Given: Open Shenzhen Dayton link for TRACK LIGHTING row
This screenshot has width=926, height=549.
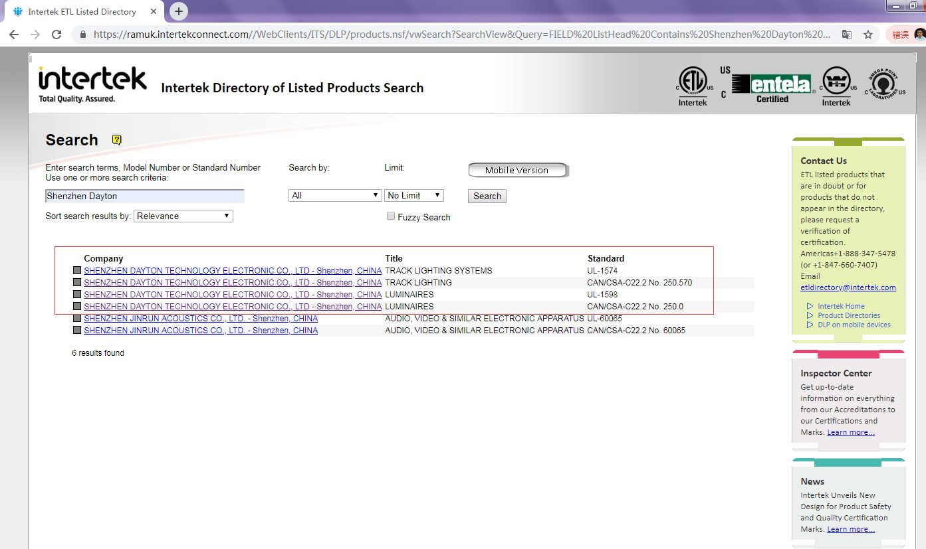Looking at the screenshot, I should pos(233,282).
